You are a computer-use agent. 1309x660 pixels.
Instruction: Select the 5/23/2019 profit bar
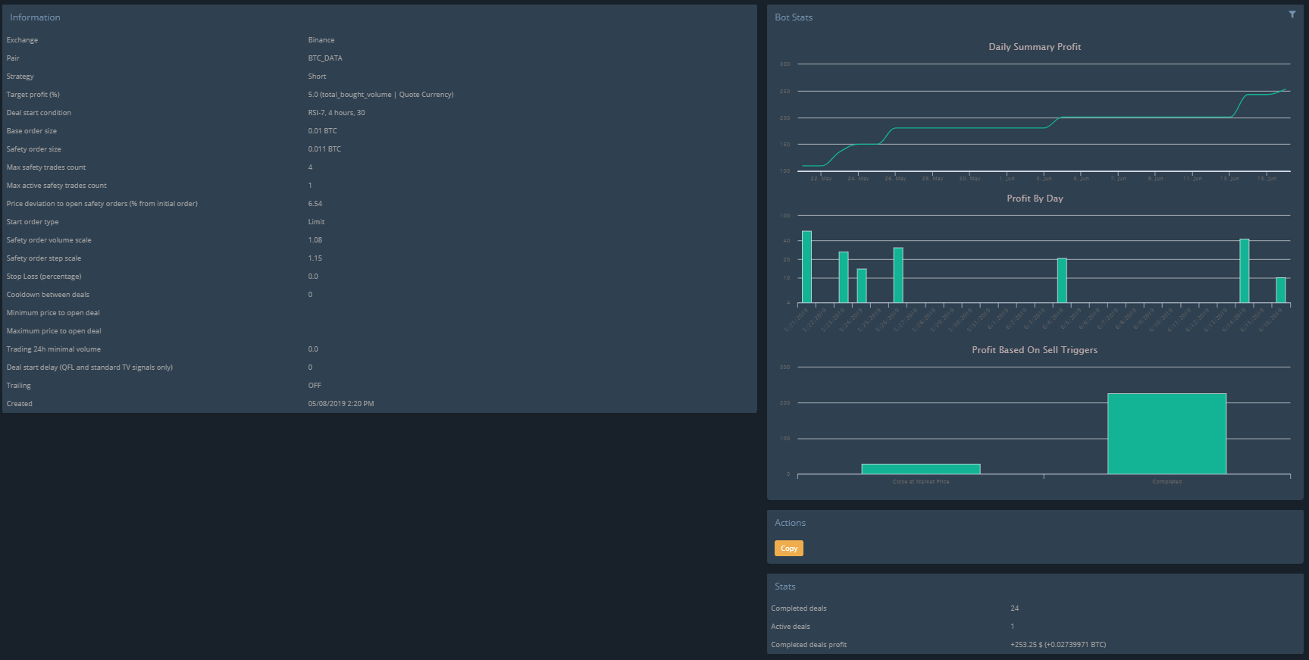point(844,277)
